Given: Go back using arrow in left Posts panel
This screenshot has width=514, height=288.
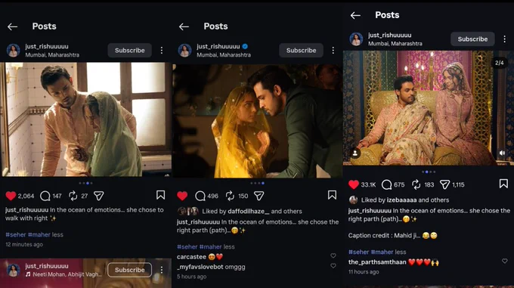Looking at the screenshot, I should [x=12, y=26].
